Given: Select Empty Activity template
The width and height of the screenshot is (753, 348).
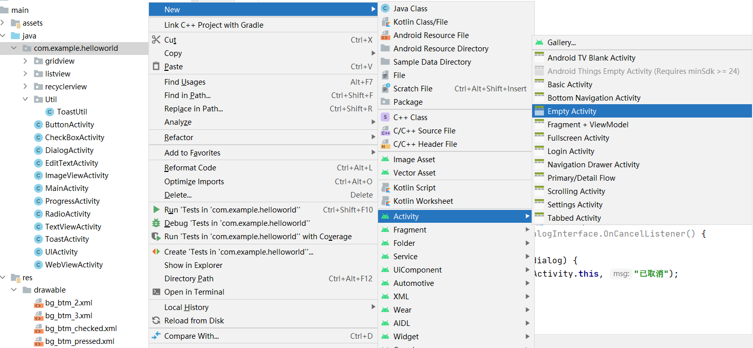Looking at the screenshot, I should 572,111.
